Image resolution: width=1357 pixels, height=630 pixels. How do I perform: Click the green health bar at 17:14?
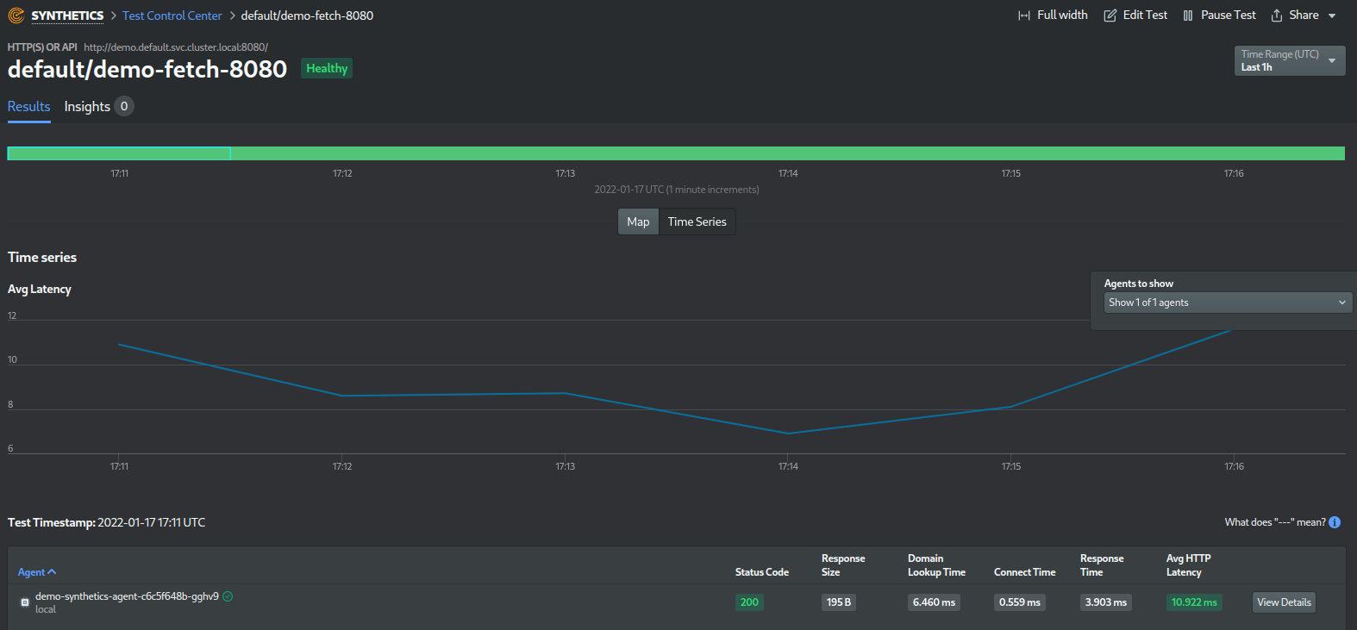[x=788, y=153]
